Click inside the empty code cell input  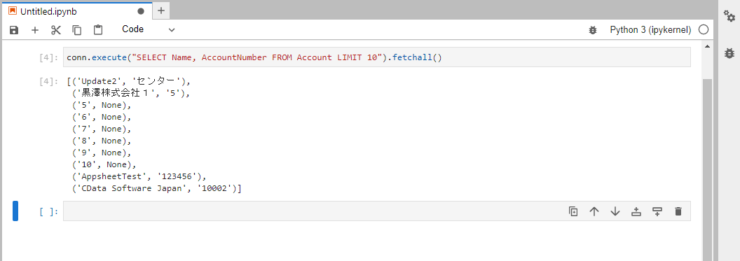coord(311,211)
